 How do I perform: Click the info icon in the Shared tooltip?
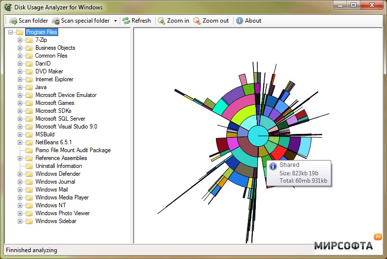[x=273, y=166]
